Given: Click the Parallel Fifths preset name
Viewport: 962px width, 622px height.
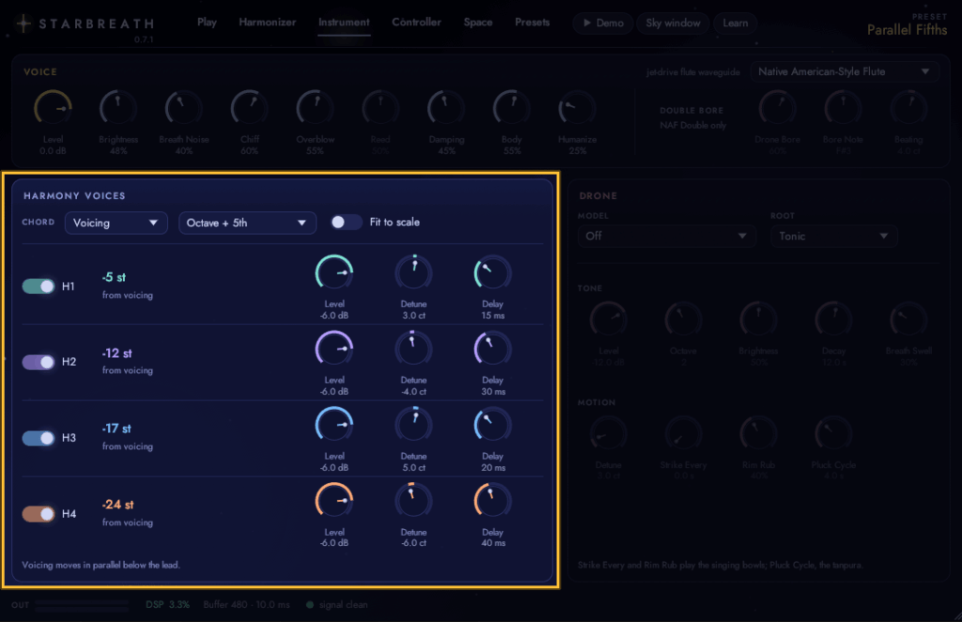Looking at the screenshot, I should (907, 29).
